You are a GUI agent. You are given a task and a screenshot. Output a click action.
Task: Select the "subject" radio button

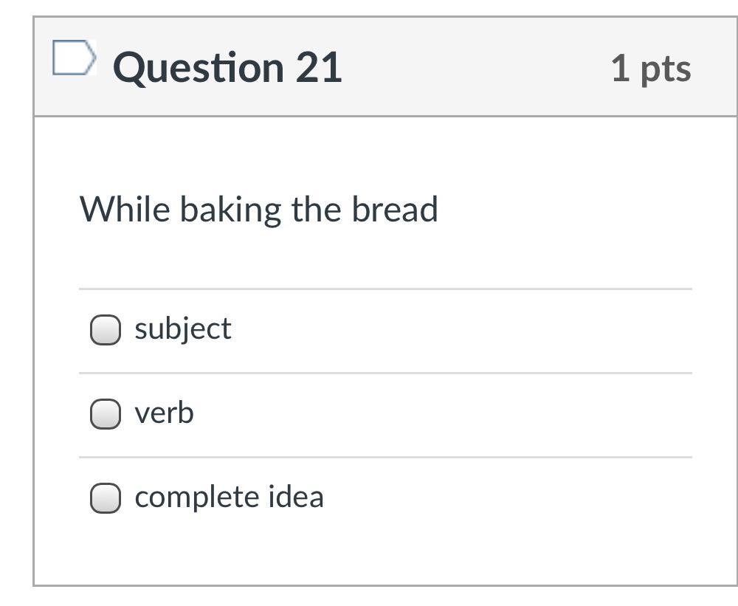(x=105, y=330)
